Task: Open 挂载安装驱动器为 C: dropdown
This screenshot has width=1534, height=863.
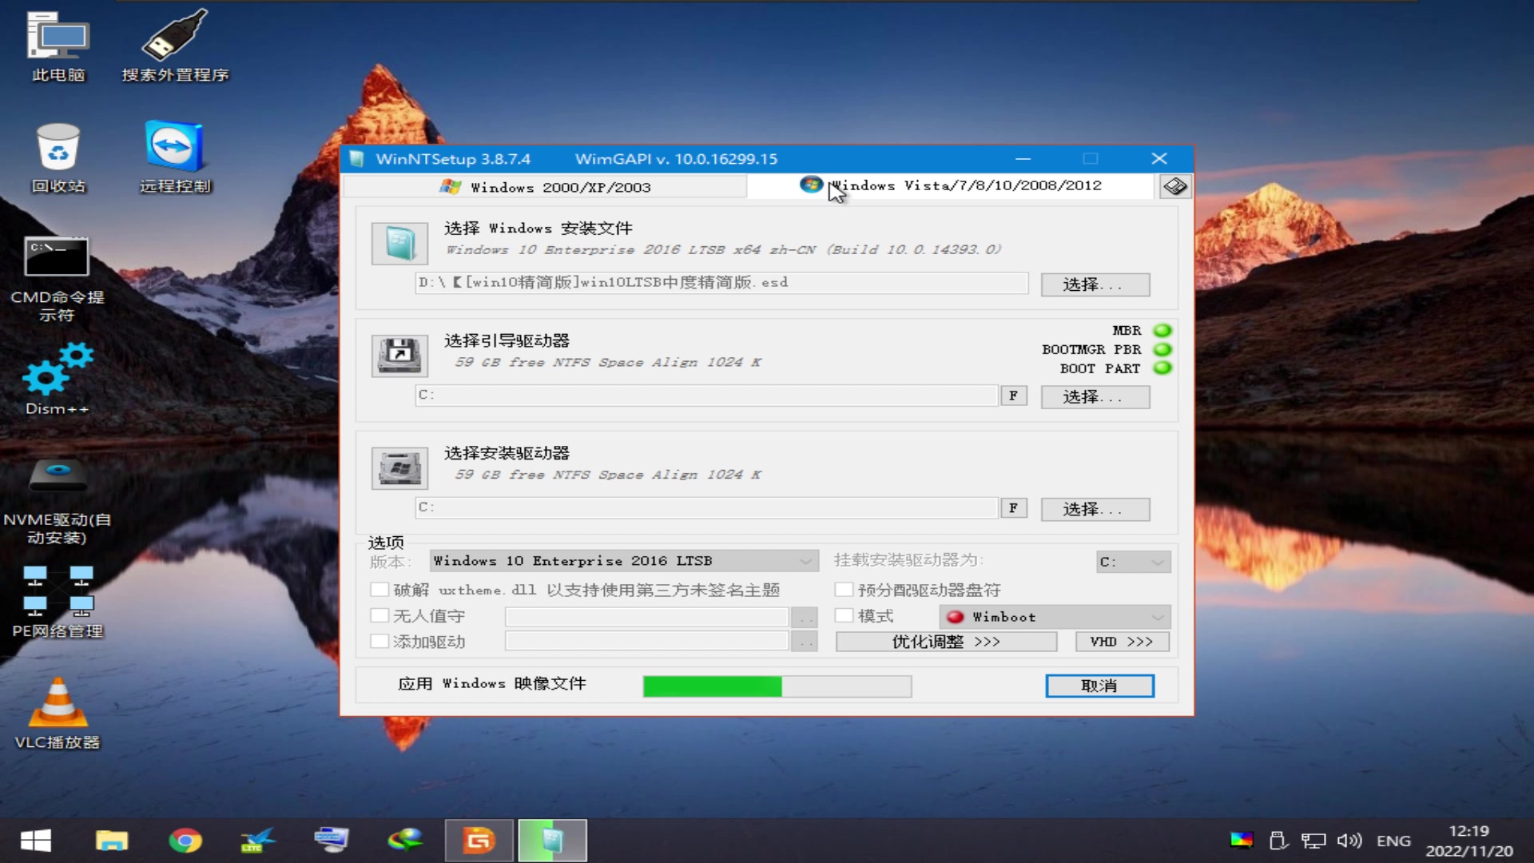Action: (1133, 562)
